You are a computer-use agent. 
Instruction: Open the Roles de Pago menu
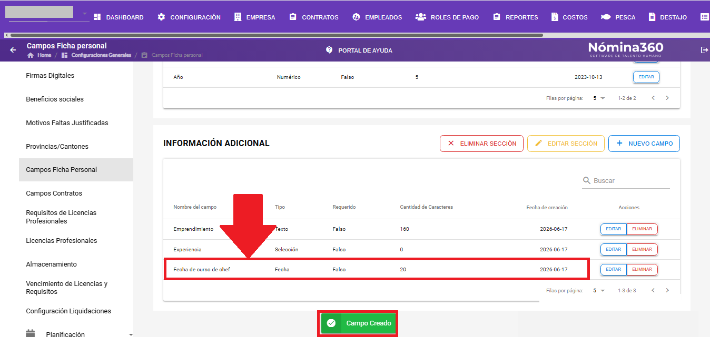click(447, 17)
